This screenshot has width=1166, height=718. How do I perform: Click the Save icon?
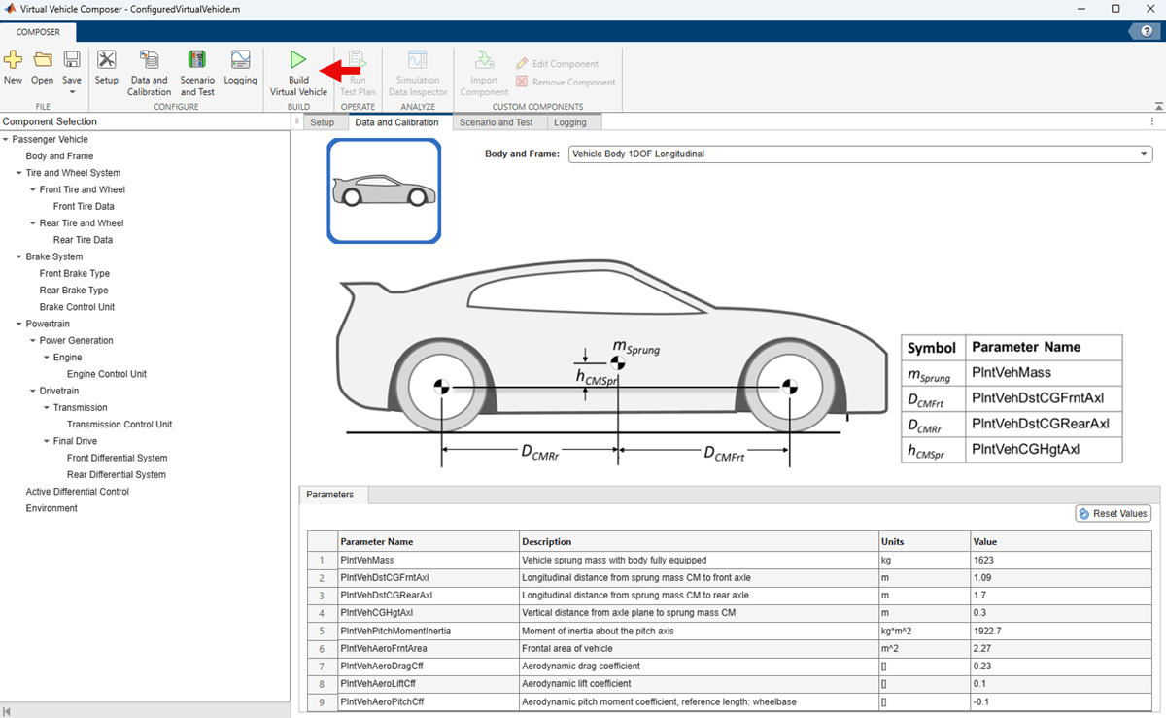click(72, 62)
